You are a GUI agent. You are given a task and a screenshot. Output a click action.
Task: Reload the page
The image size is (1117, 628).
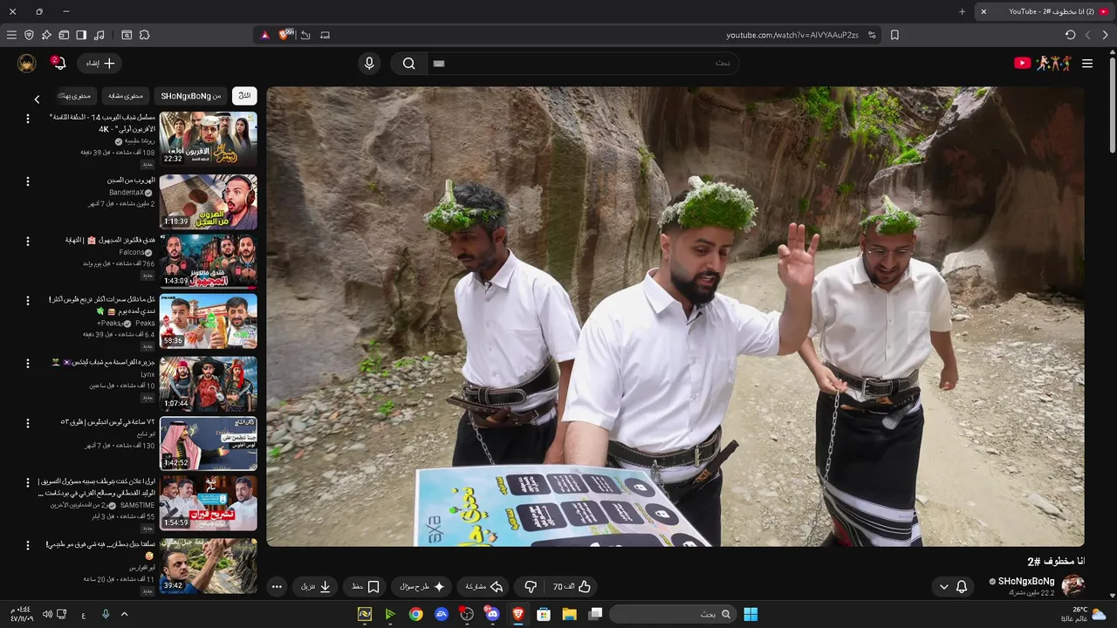[x=1071, y=35]
